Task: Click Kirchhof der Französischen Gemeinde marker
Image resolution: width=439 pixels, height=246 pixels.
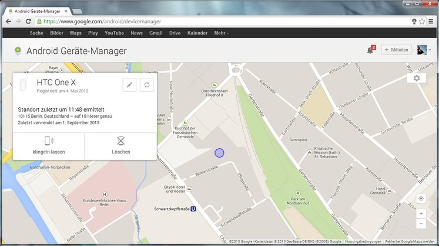Action: point(185,123)
